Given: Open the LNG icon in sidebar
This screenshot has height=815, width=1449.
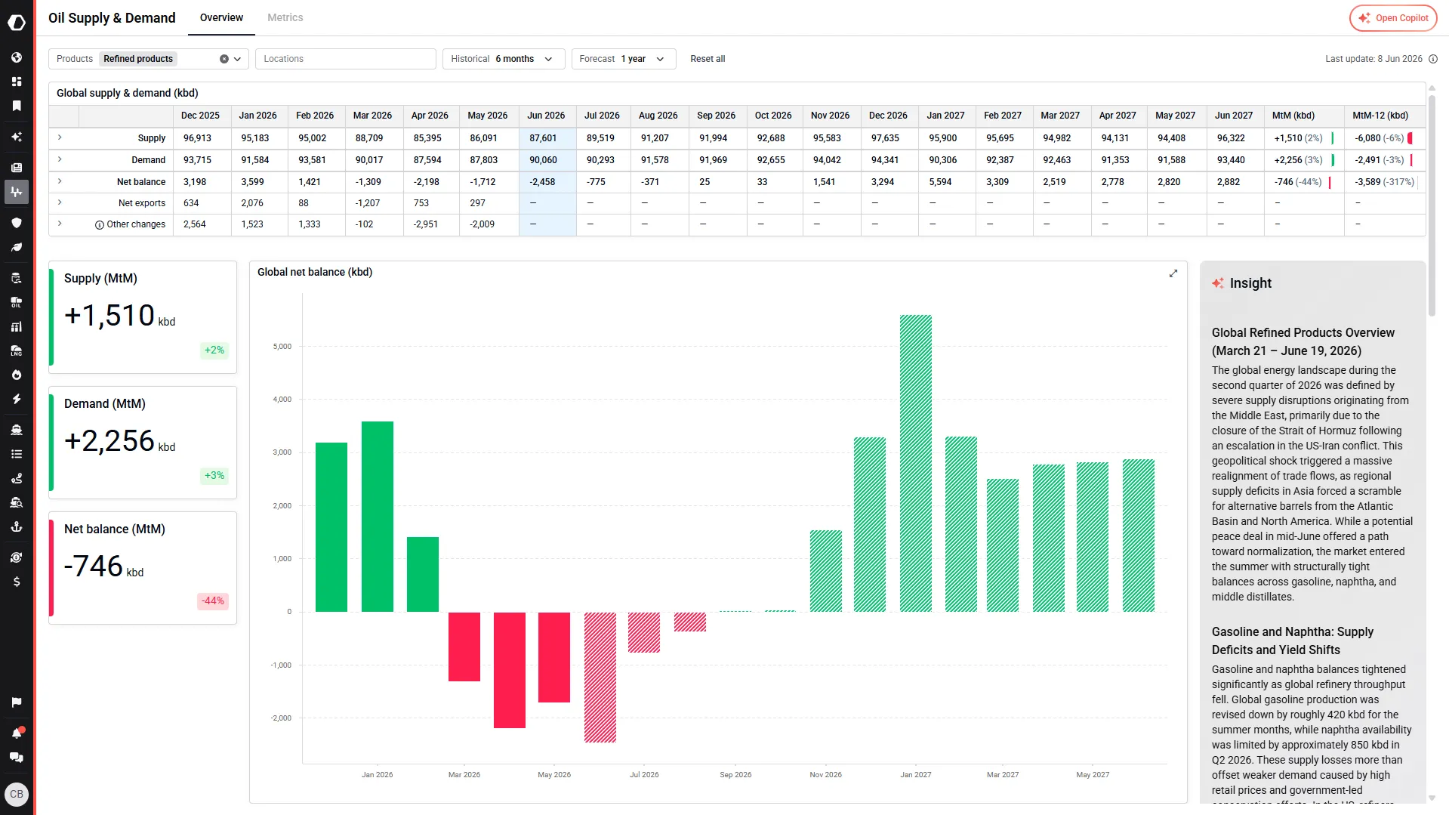Looking at the screenshot, I should click(17, 350).
